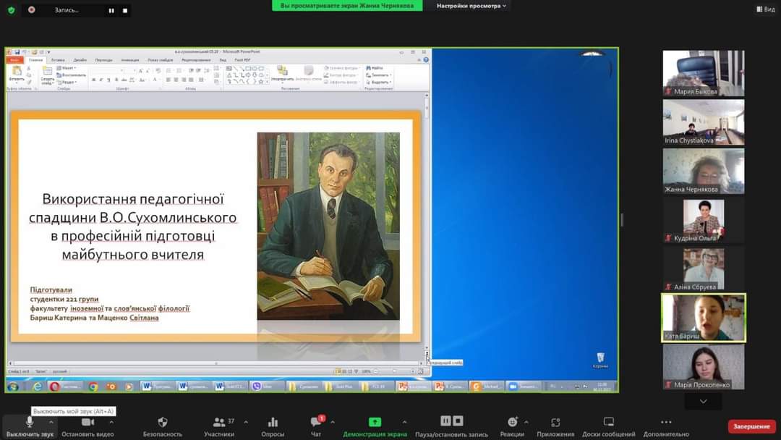The image size is (781, 440).
Task: Open the Безопасность security shield icon
Action: click(x=162, y=422)
